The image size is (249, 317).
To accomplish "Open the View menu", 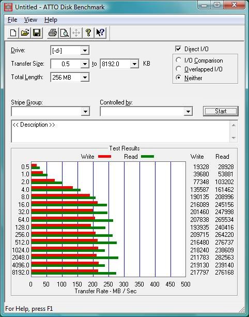I will [x=30, y=20].
